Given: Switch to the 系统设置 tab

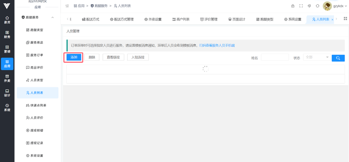Looking at the screenshot, I should [x=293, y=19].
